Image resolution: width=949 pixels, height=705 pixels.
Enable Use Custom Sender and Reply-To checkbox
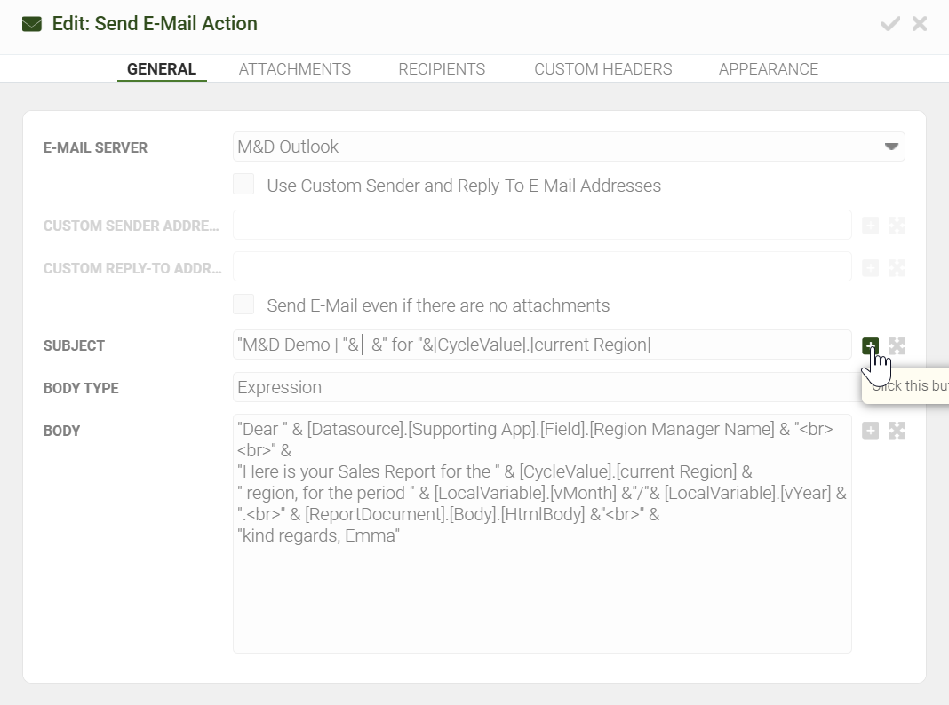tap(243, 185)
